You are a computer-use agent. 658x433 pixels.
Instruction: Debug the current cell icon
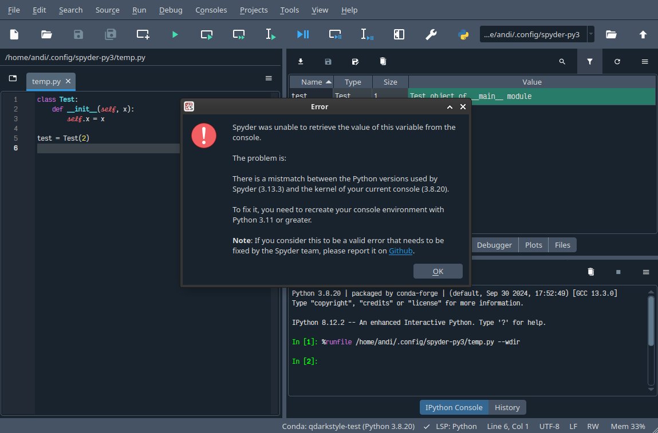tap(335, 34)
